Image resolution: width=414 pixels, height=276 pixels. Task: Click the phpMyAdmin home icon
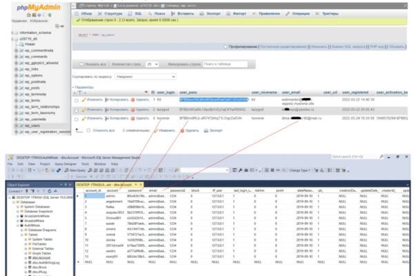(29, 15)
